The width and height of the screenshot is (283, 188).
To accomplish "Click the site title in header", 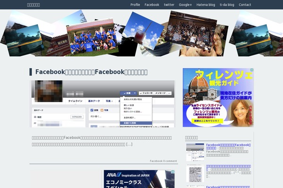I will 33,5.
